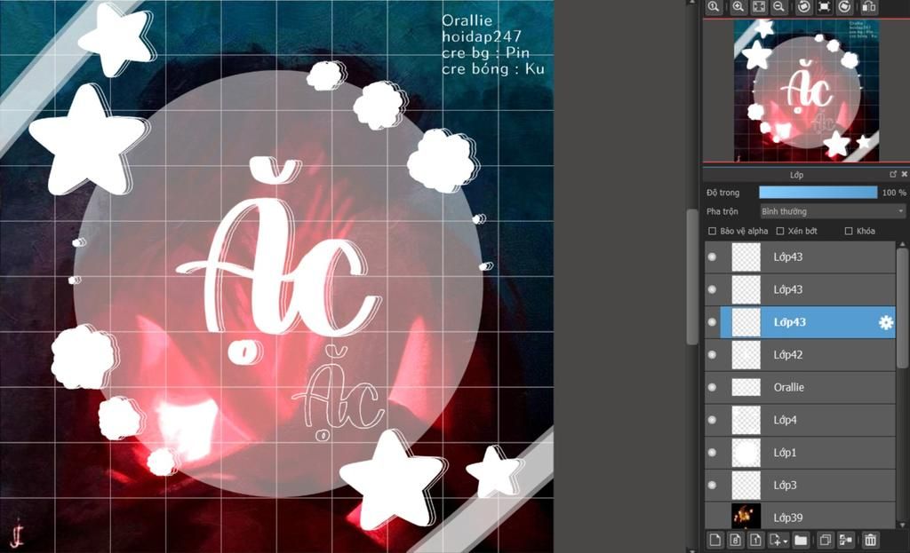Enable the Bảo vệ alpha checkbox
This screenshot has height=553, width=910.
coord(712,231)
